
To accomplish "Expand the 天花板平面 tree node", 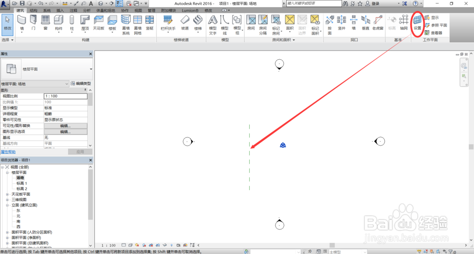I will 7,194.
